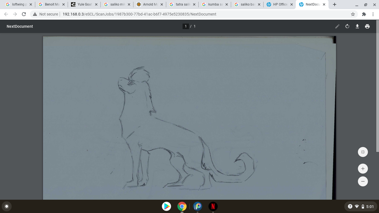The image size is (379, 213).
Task: Open the Chrome extensions puzzle icon
Action: [x=364, y=14]
